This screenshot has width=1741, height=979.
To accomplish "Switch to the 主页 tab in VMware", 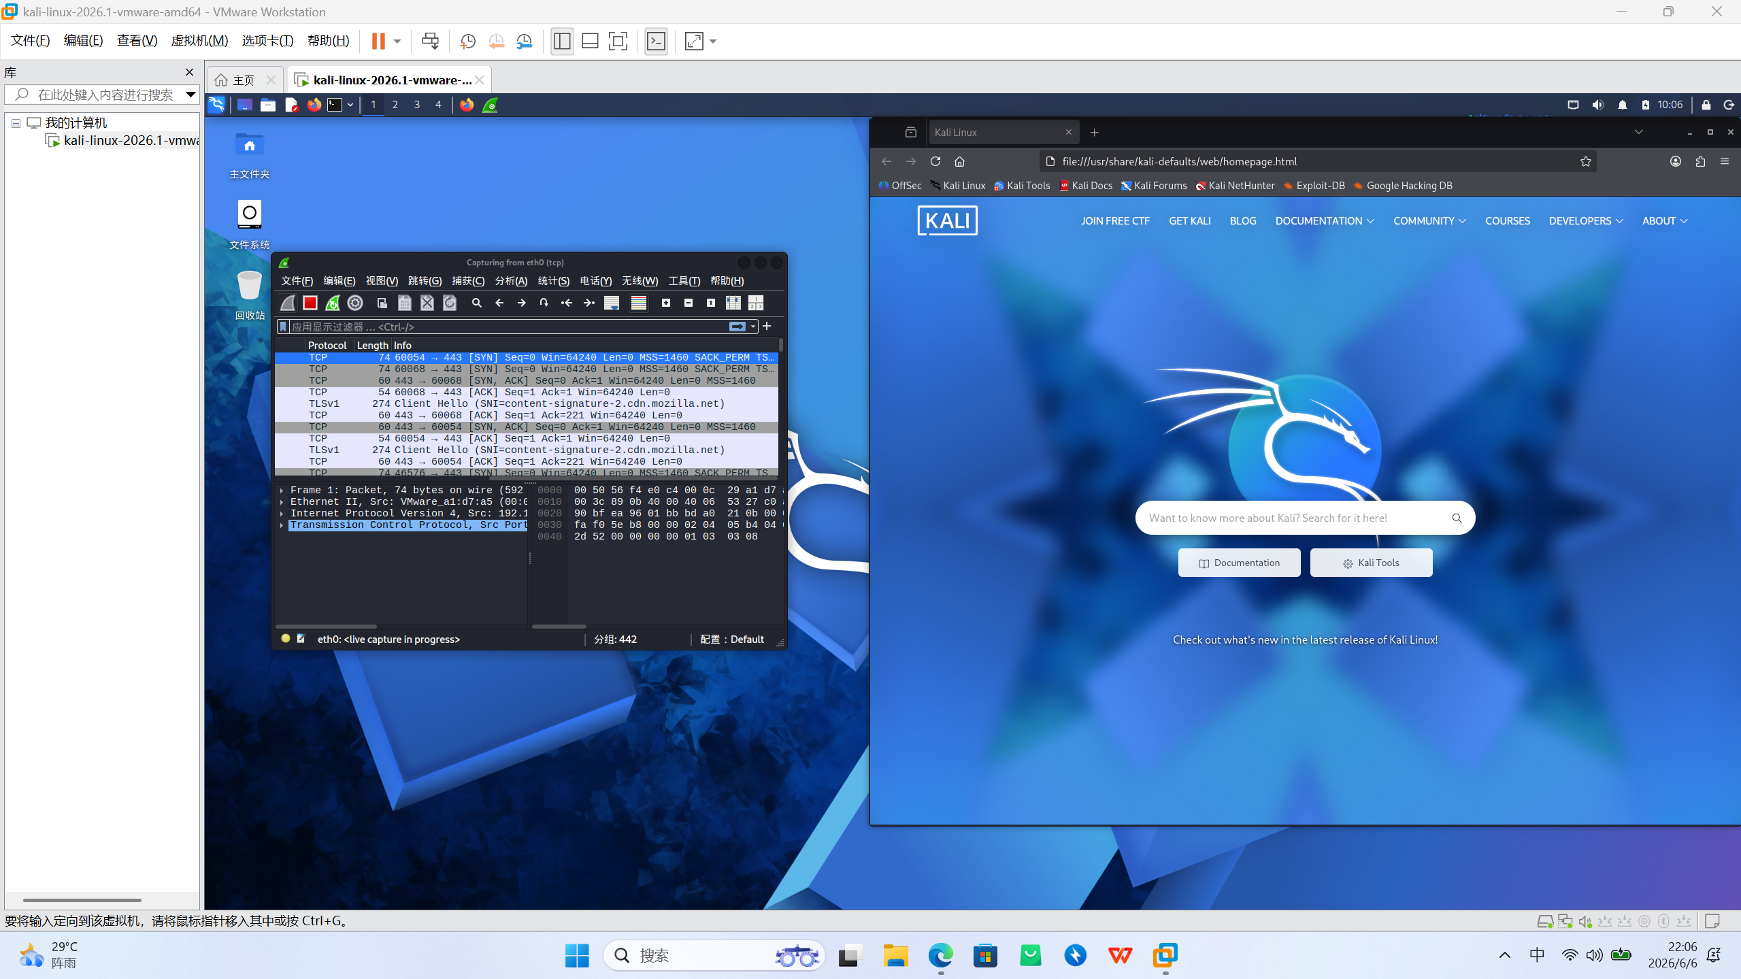I will (x=244, y=80).
